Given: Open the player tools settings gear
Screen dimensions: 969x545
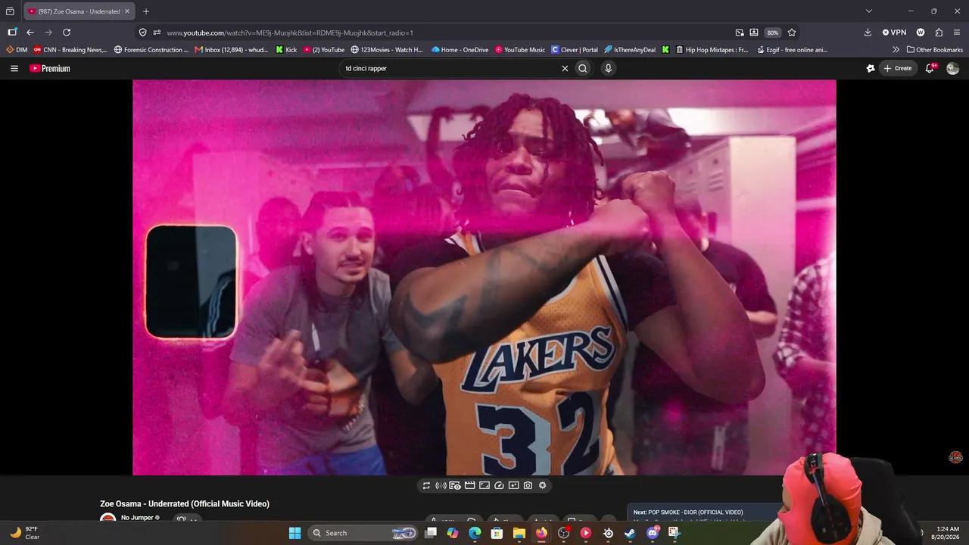Looking at the screenshot, I should click(x=542, y=485).
